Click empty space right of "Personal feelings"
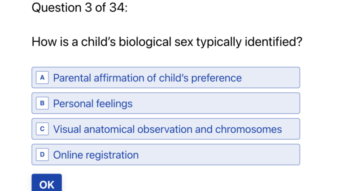The image size is (340, 191). pos(215,104)
